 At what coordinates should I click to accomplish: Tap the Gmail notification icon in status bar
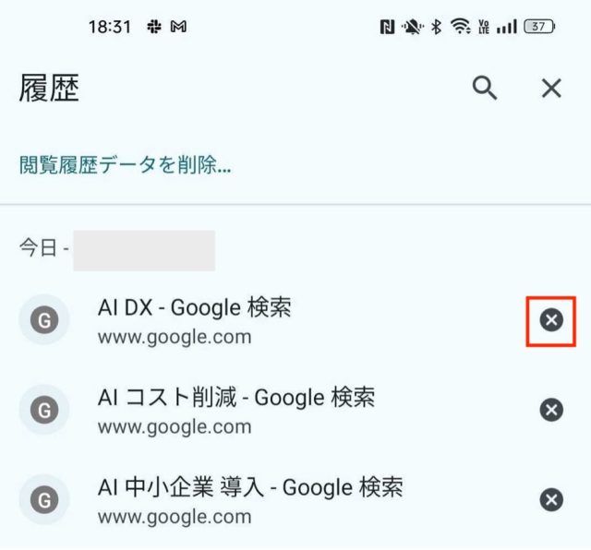[x=178, y=27]
